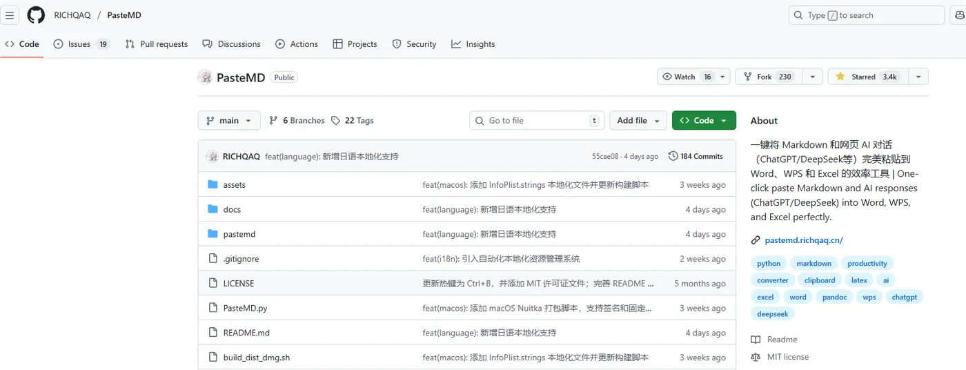Click commit hash 55cae08
This screenshot has width=966, height=370.
click(x=606, y=157)
